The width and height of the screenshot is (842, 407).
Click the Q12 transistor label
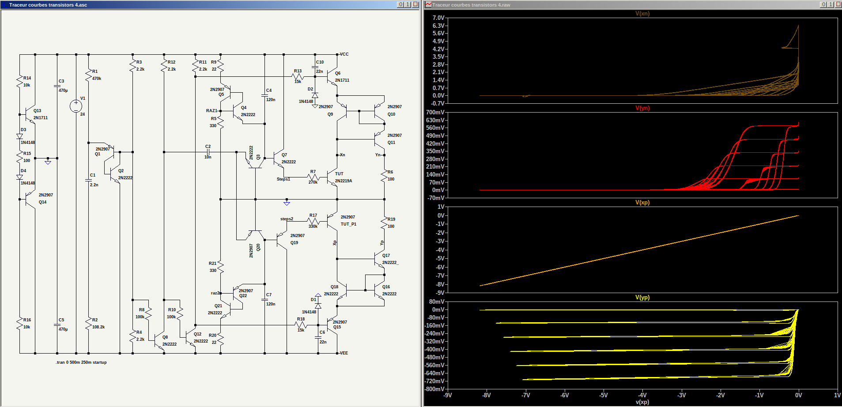[x=198, y=334]
